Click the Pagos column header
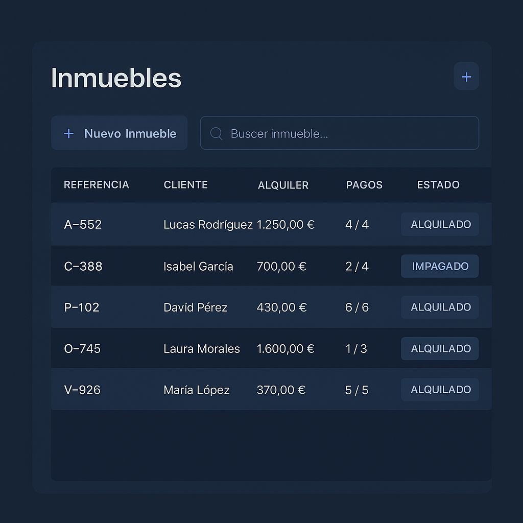This screenshot has width=523, height=523. click(364, 185)
